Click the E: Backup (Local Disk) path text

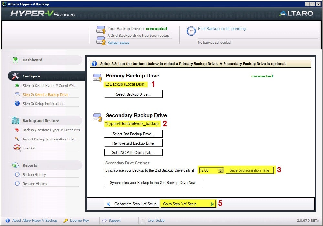point(125,84)
